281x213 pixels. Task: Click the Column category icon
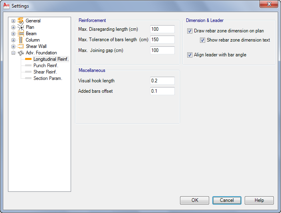(20, 40)
